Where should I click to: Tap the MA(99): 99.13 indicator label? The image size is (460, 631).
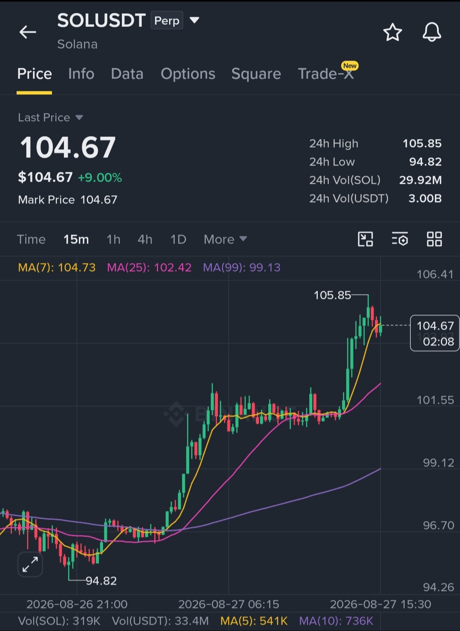(241, 267)
